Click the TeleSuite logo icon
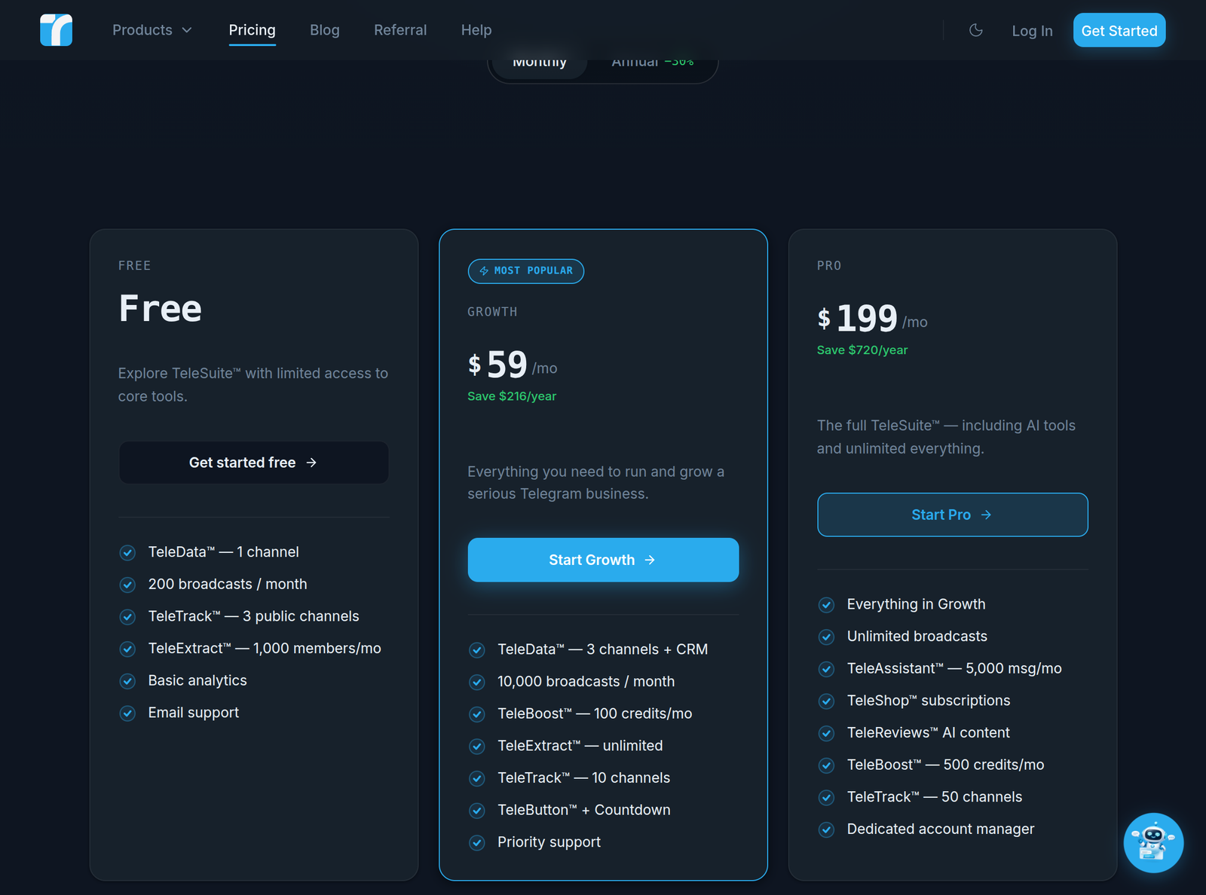Viewport: 1206px width, 895px height. pyautogui.click(x=57, y=30)
